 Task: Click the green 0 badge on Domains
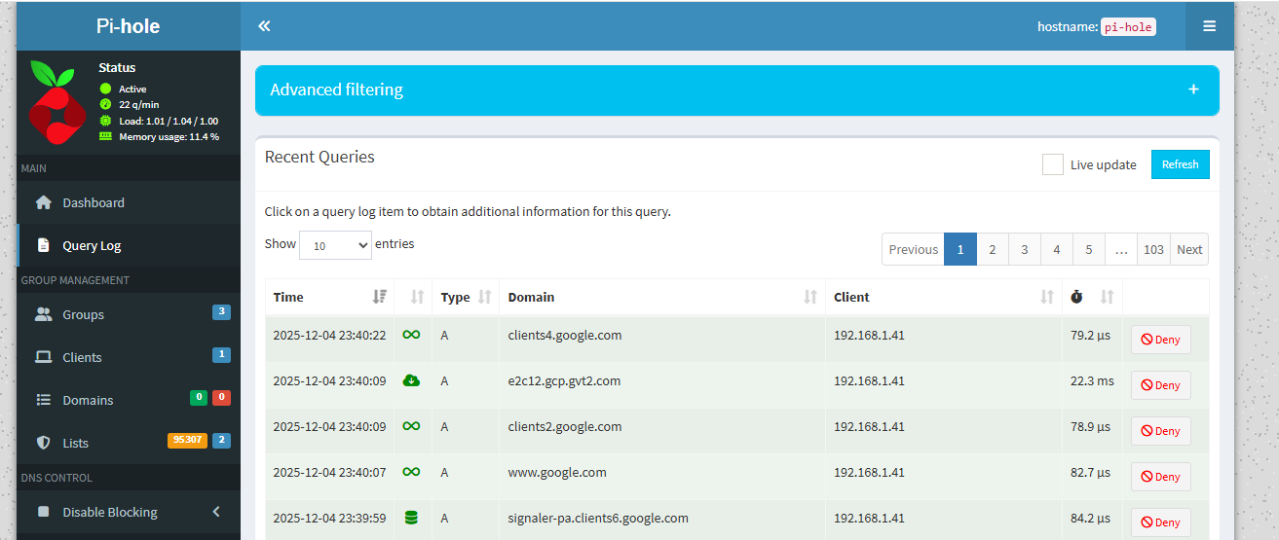click(x=198, y=397)
